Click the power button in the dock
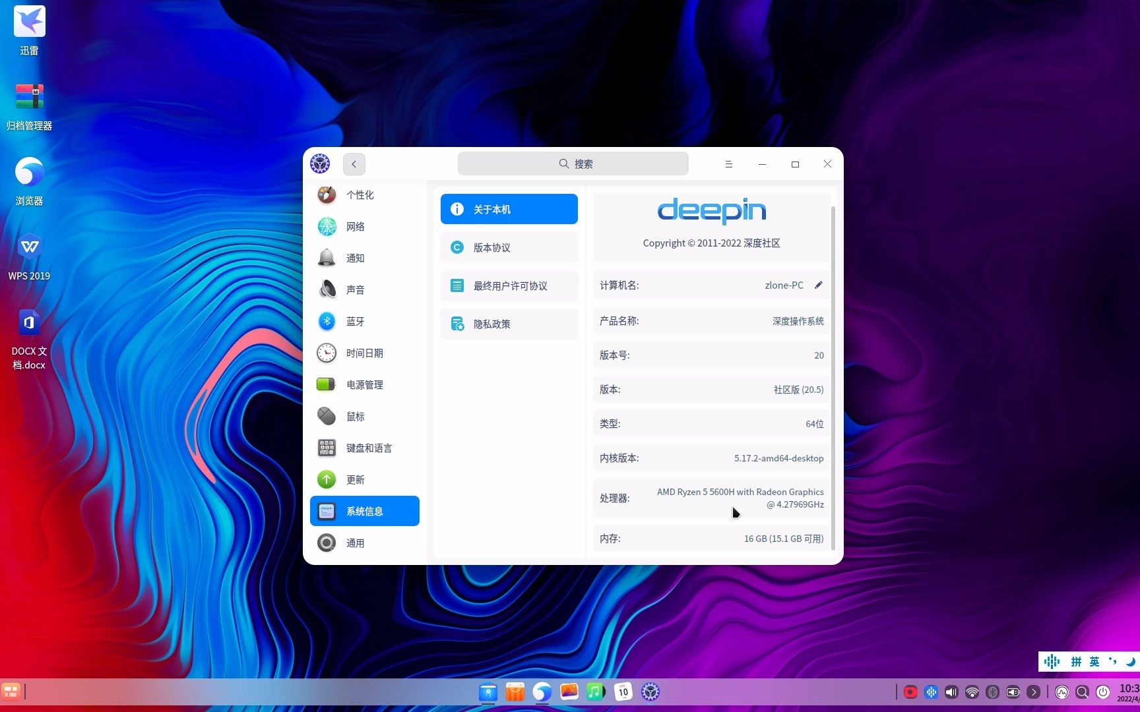Viewport: 1140px width, 712px height. click(1103, 692)
